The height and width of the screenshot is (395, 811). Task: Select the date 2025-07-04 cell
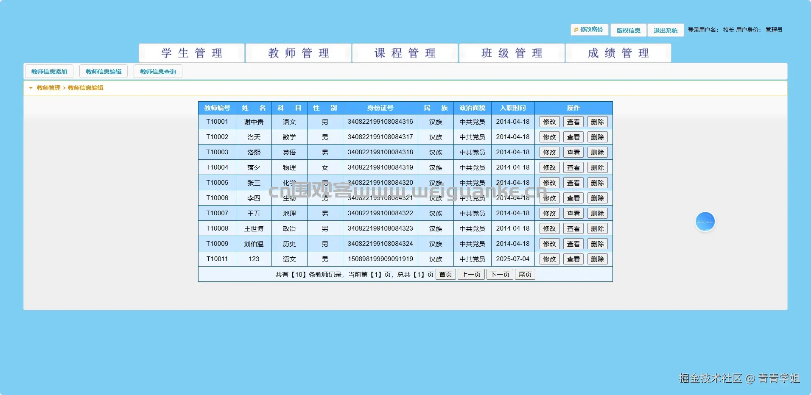tap(513, 259)
